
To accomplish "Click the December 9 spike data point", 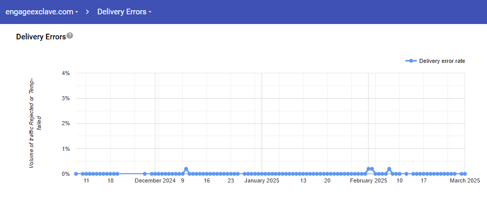I will [186, 169].
